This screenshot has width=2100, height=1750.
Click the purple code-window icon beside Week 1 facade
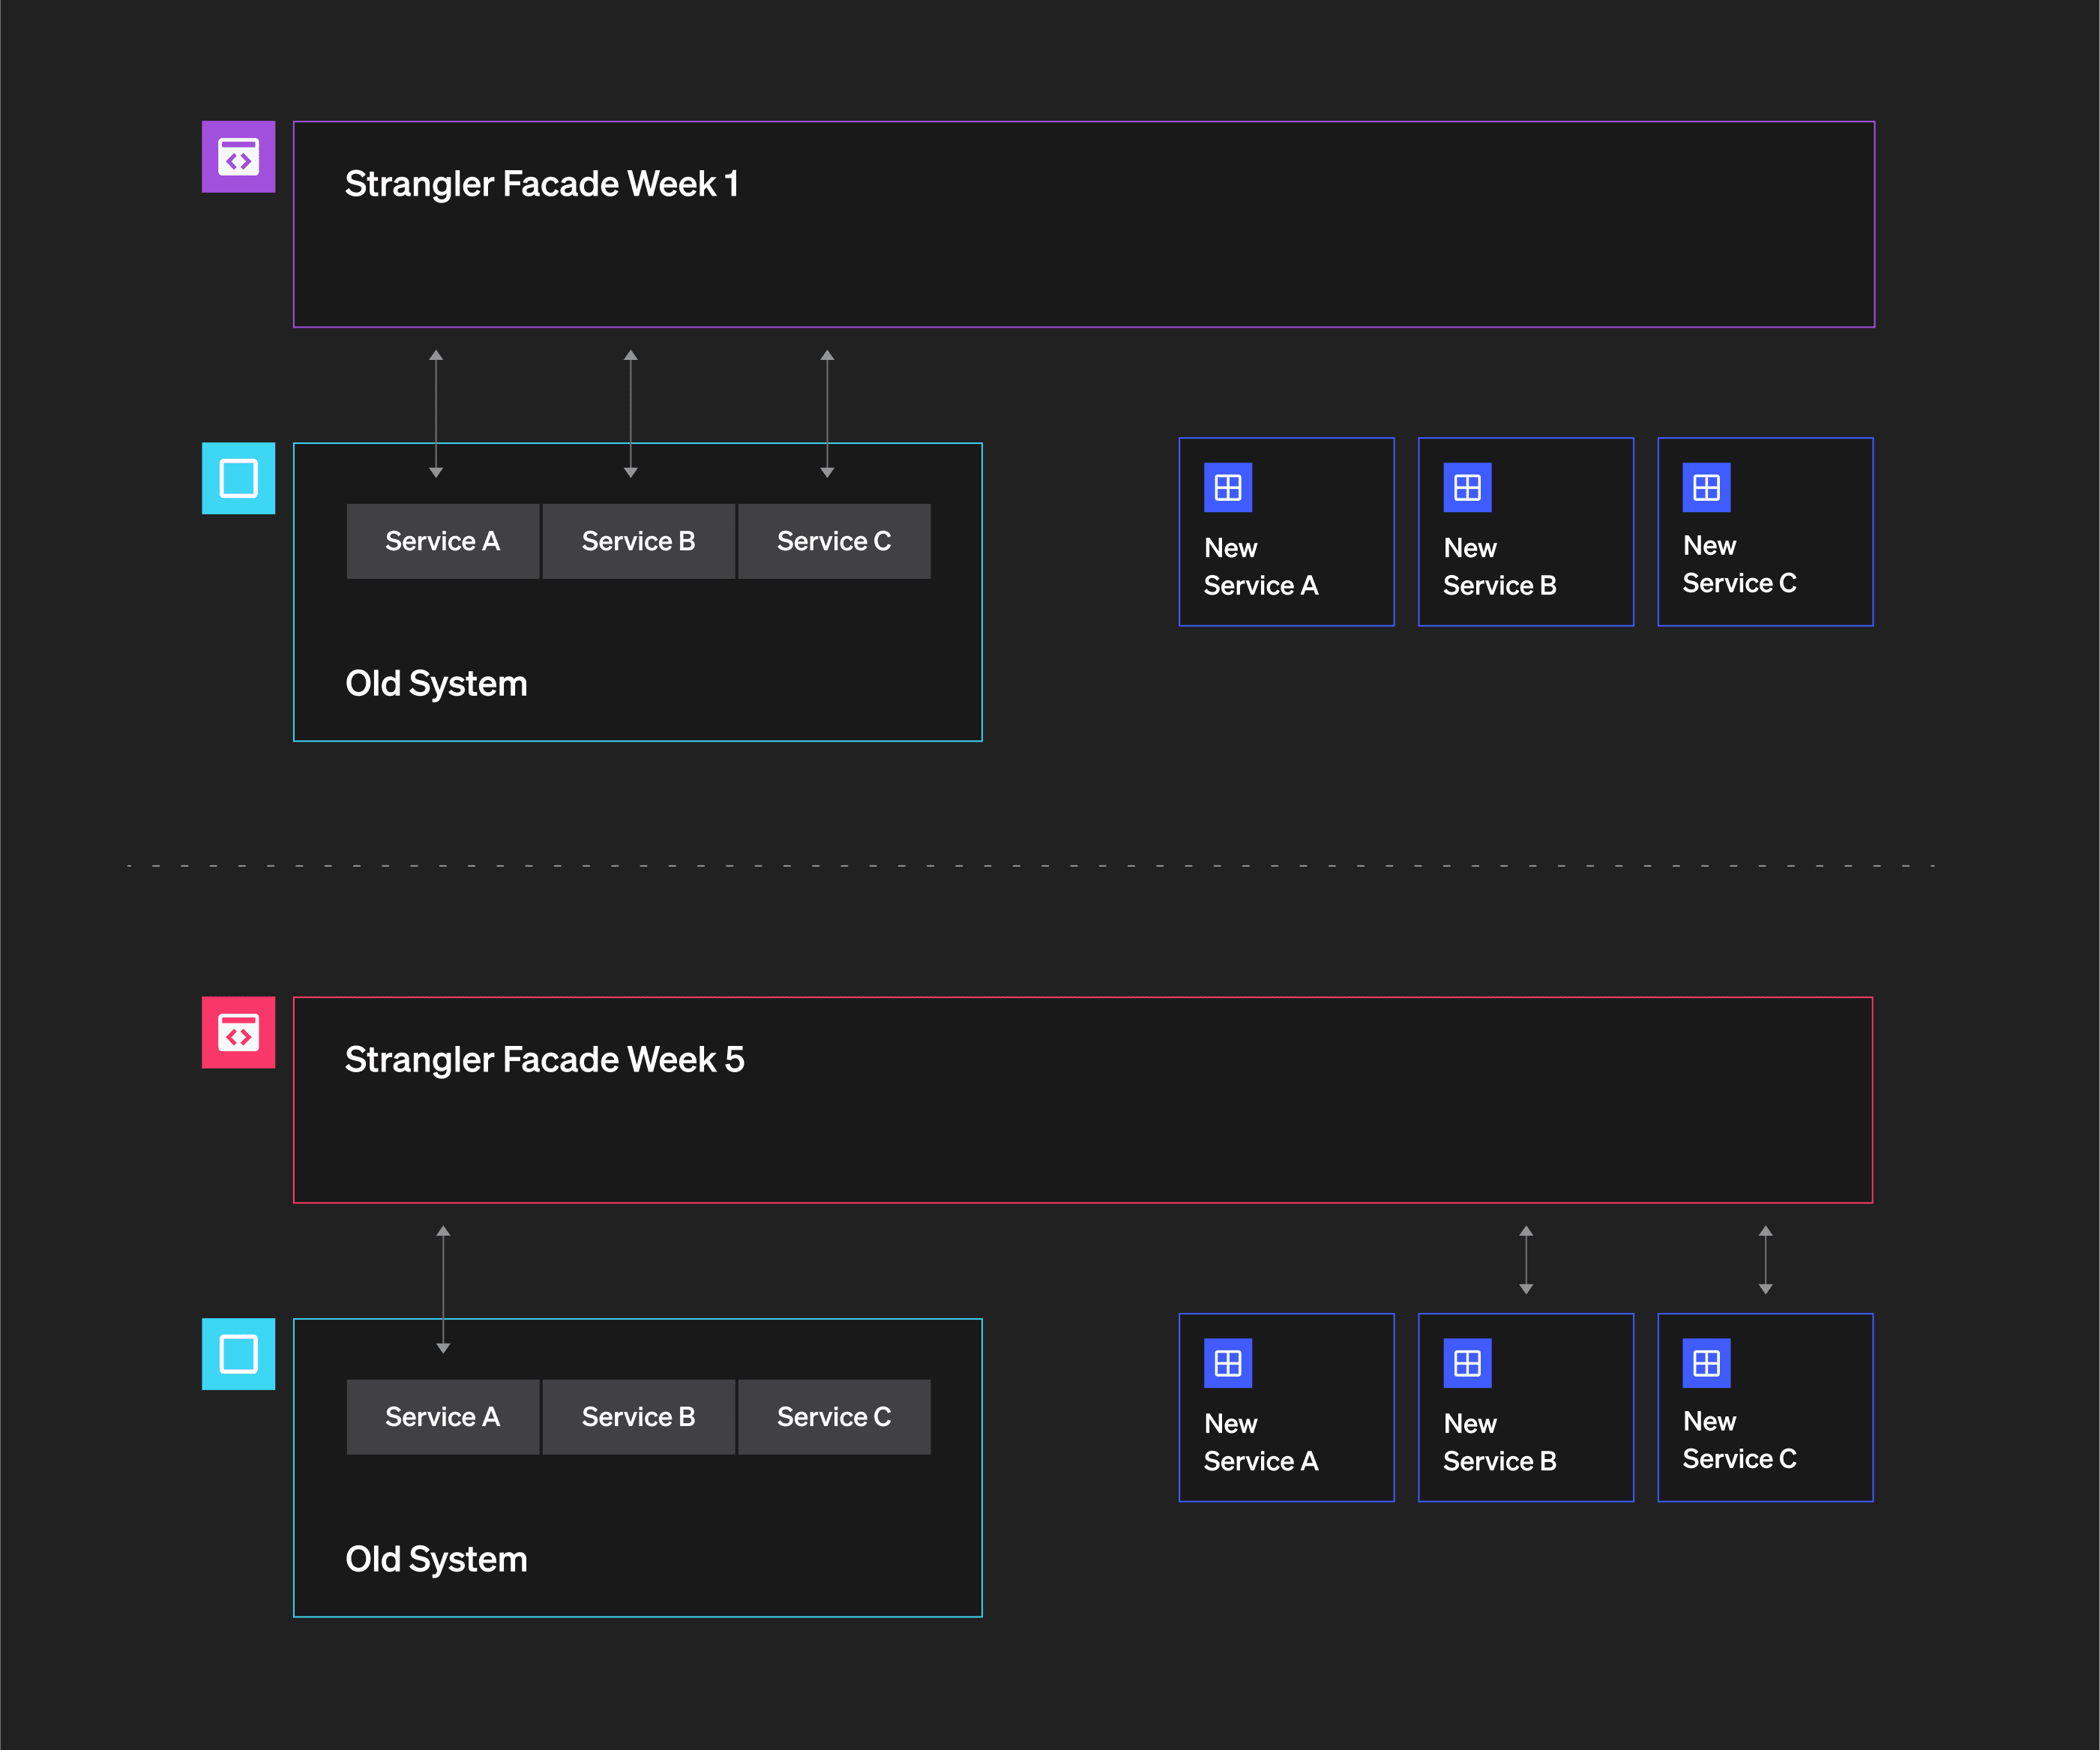click(238, 157)
